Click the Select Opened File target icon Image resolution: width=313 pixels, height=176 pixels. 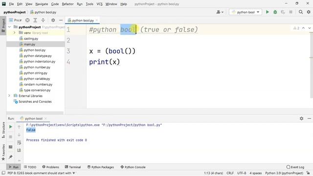tap(27, 20)
